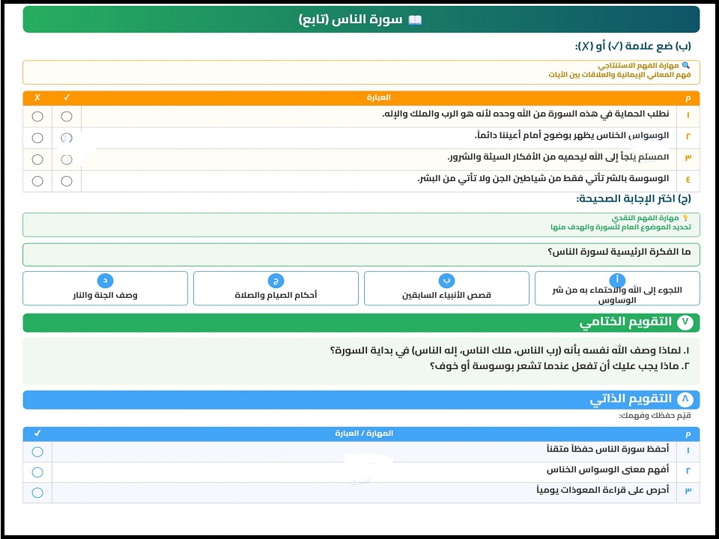Select X for statement 3 المسلم يلجأ إلى الله
The image size is (719, 539).
tap(37, 159)
